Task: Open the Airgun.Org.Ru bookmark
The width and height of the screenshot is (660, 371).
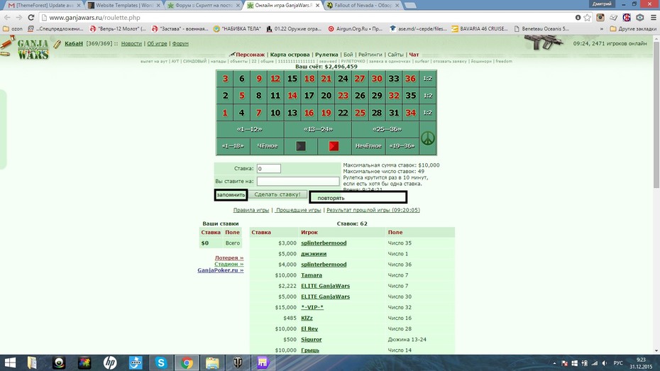Action: click(x=356, y=28)
